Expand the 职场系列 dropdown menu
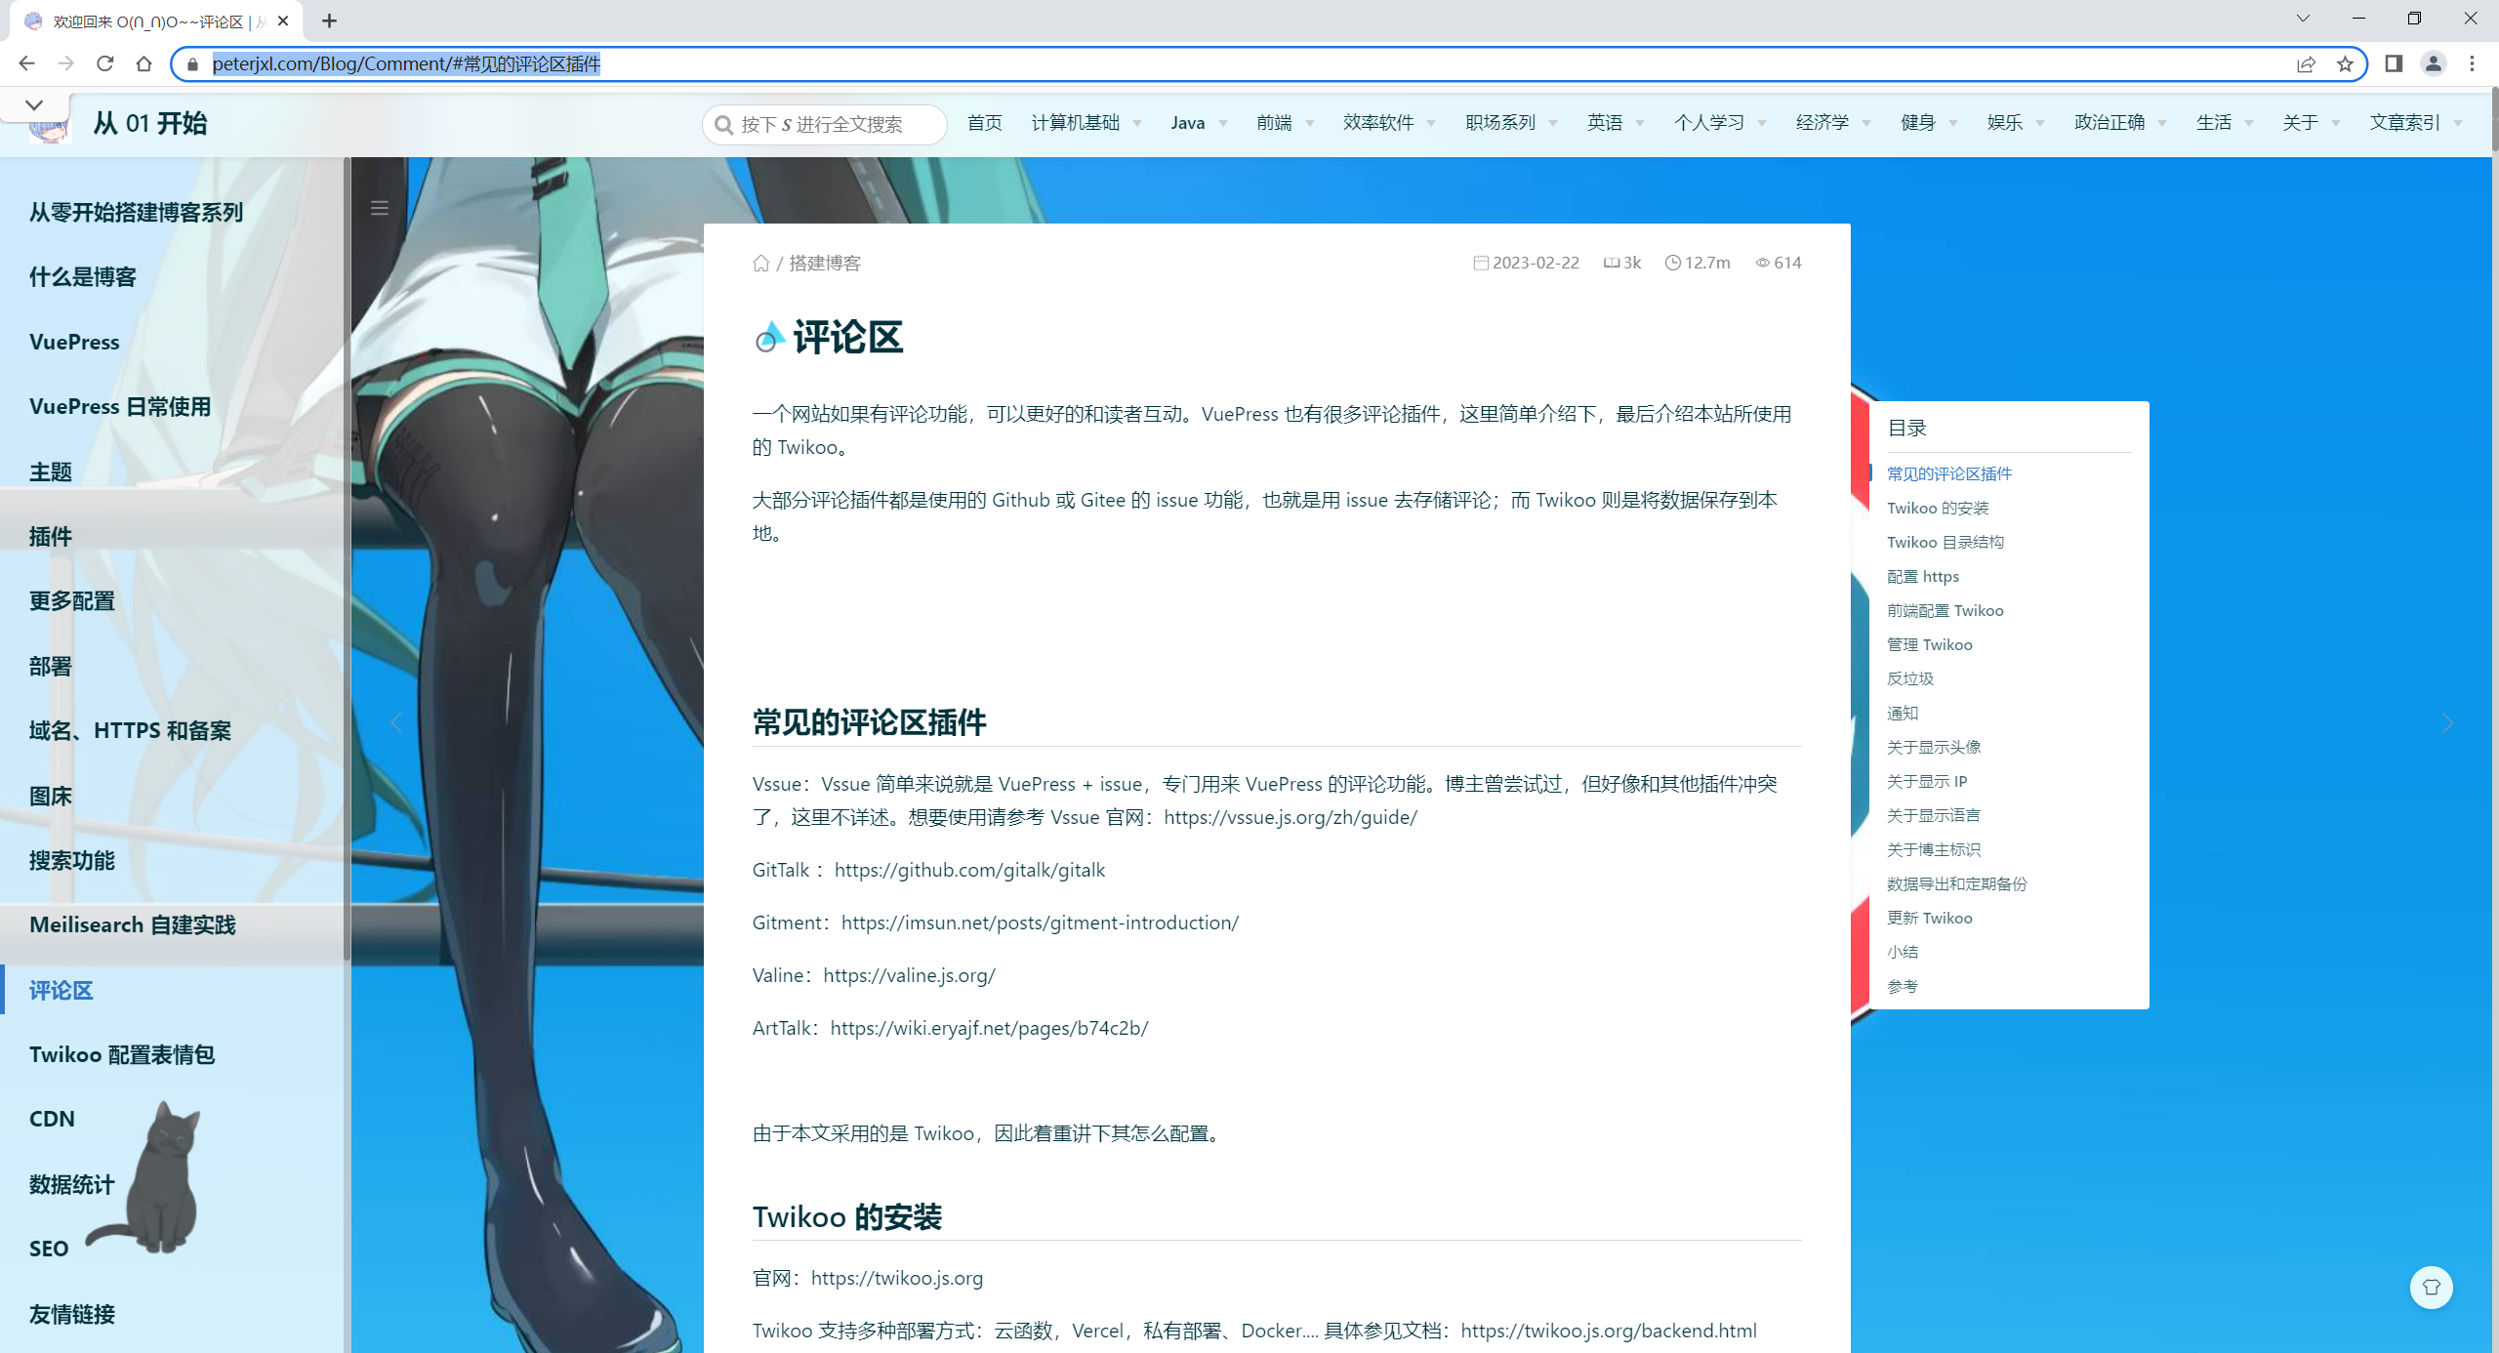 (x=1510, y=123)
